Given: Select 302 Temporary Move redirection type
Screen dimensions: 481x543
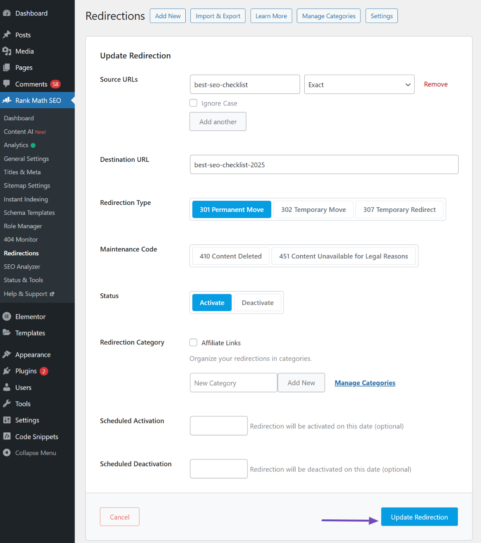Looking at the screenshot, I should (x=313, y=210).
